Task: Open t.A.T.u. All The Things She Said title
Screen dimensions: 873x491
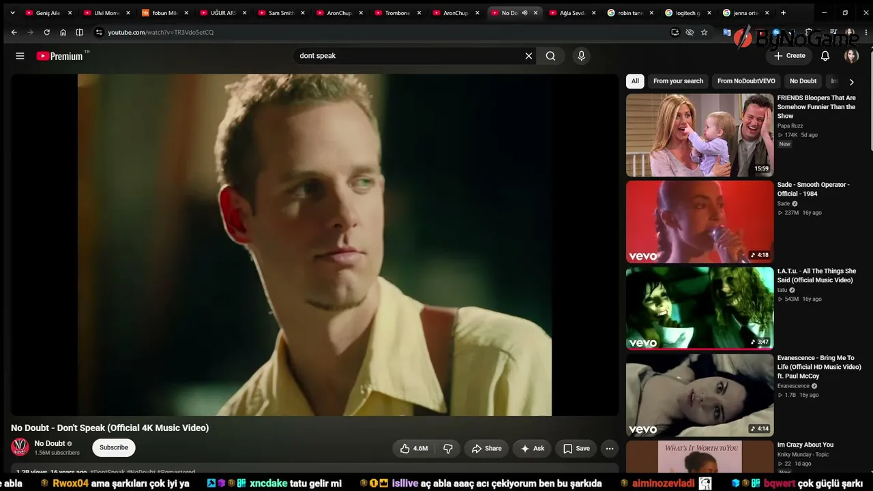Action: click(816, 276)
